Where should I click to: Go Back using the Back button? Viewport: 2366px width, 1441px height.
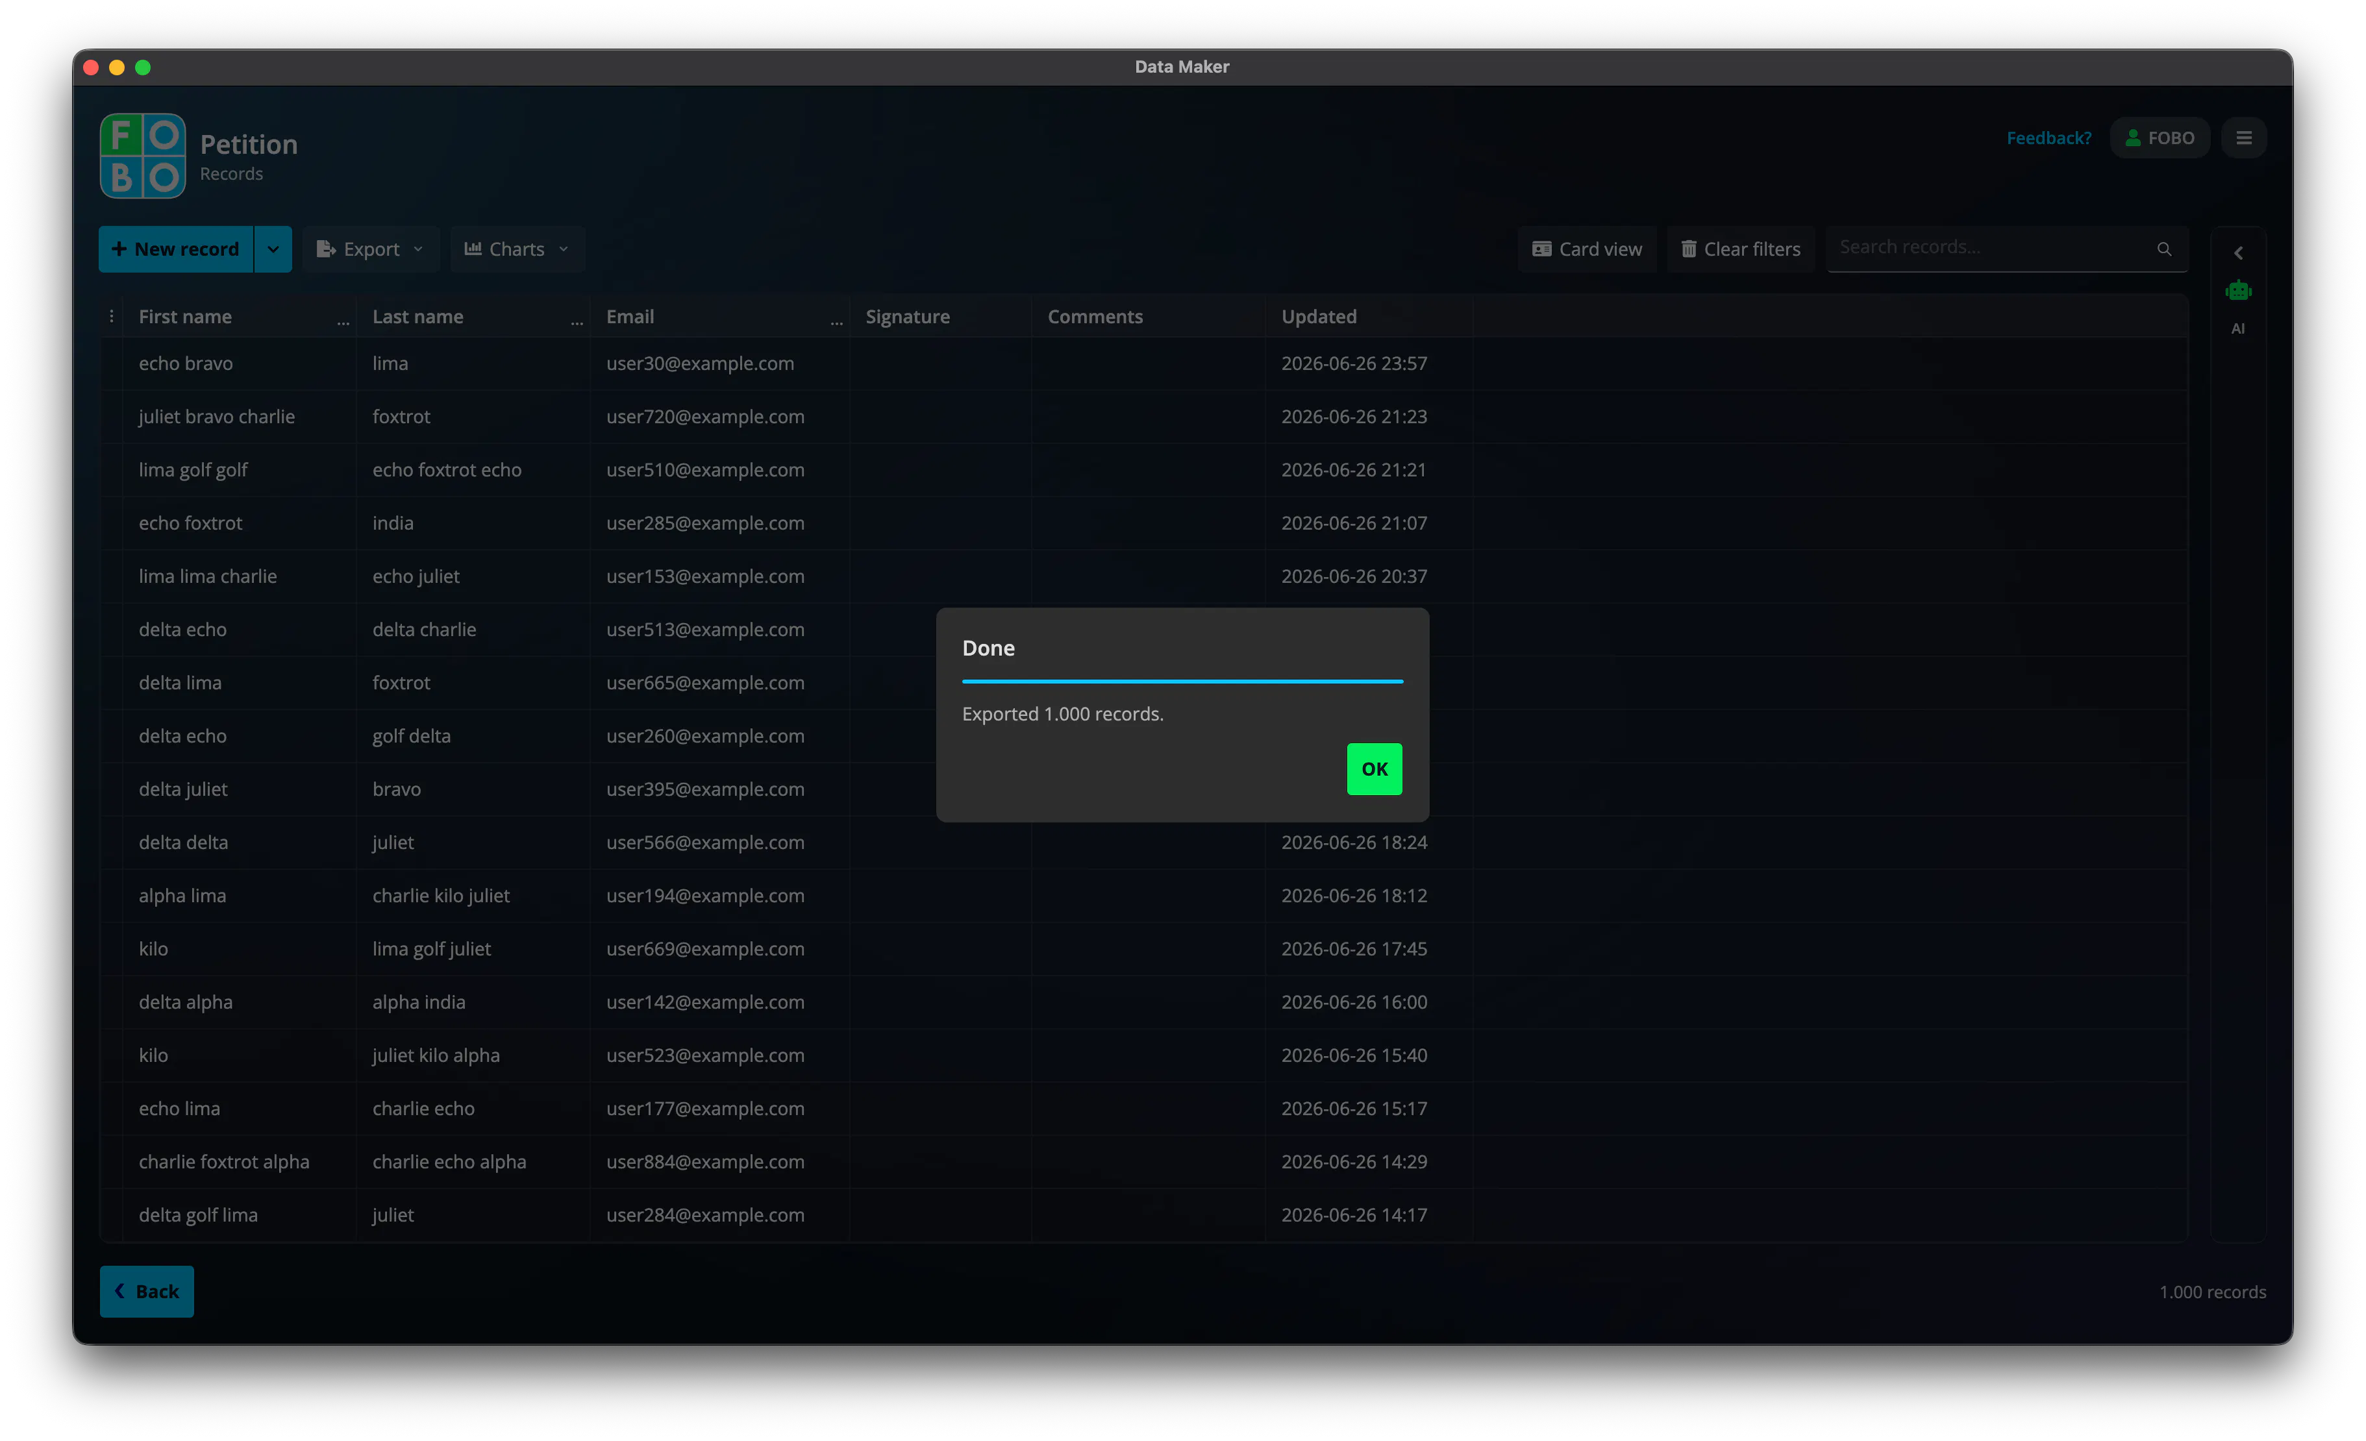(x=147, y=1291)
